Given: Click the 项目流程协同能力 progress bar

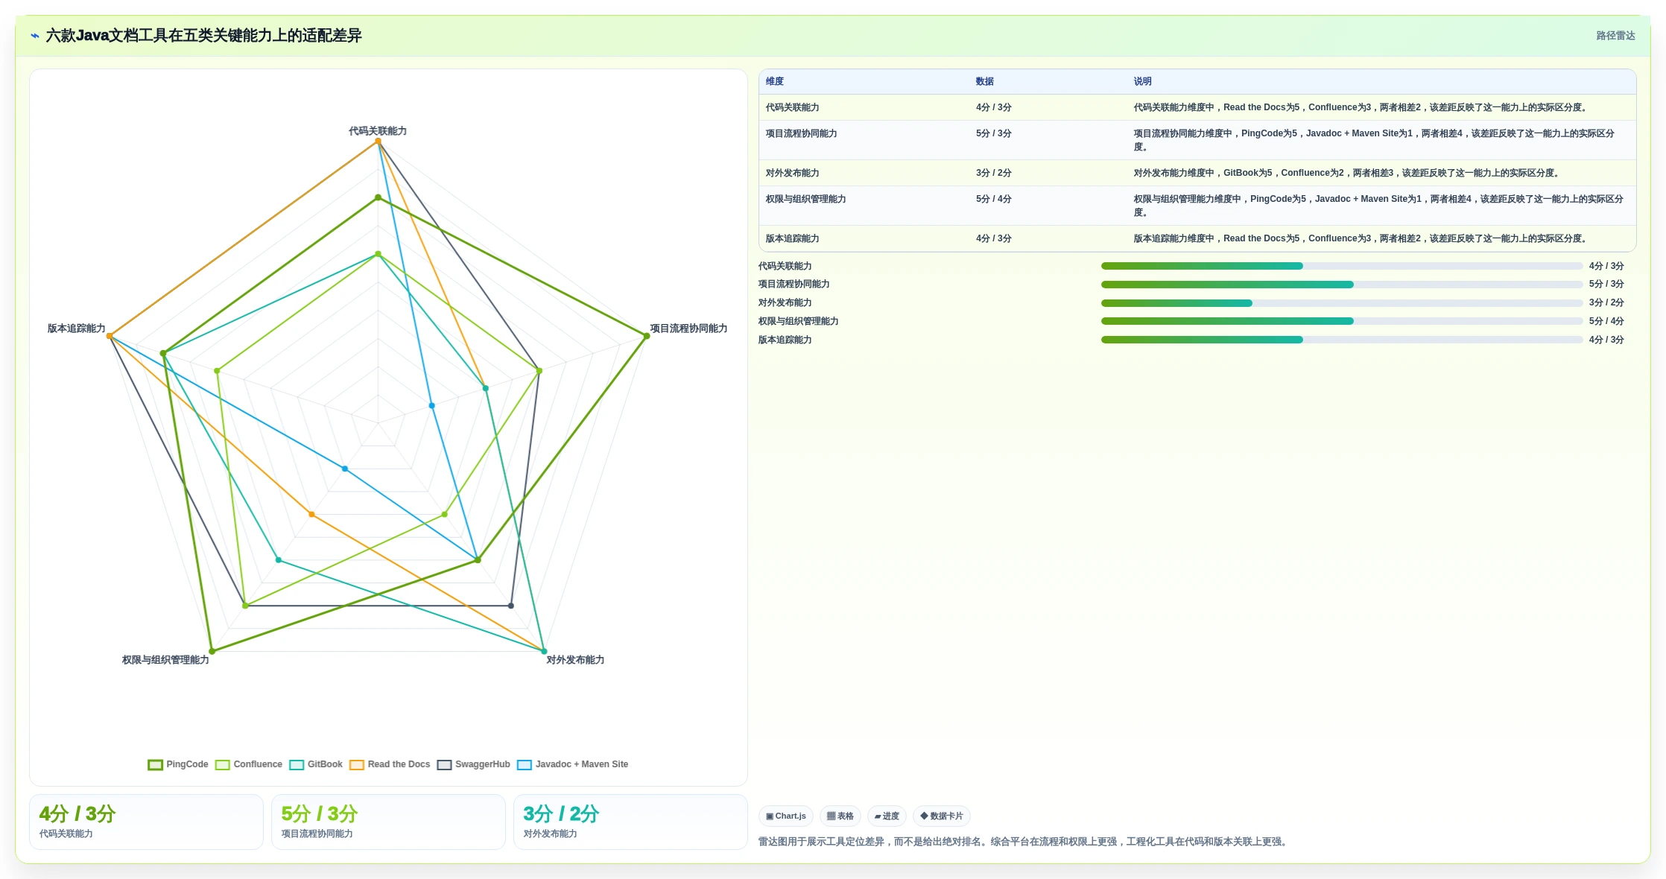Looking at the screenshot, I should point(1342,285).
